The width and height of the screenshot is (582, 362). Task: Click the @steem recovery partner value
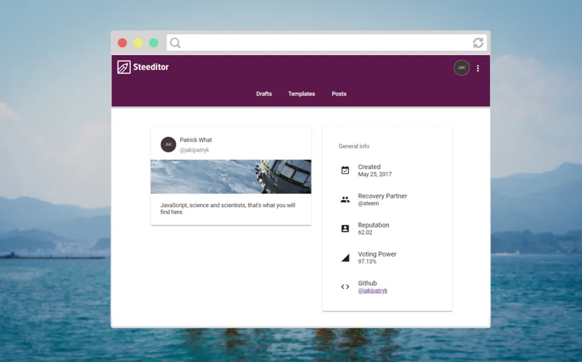[x=368, y=204]
